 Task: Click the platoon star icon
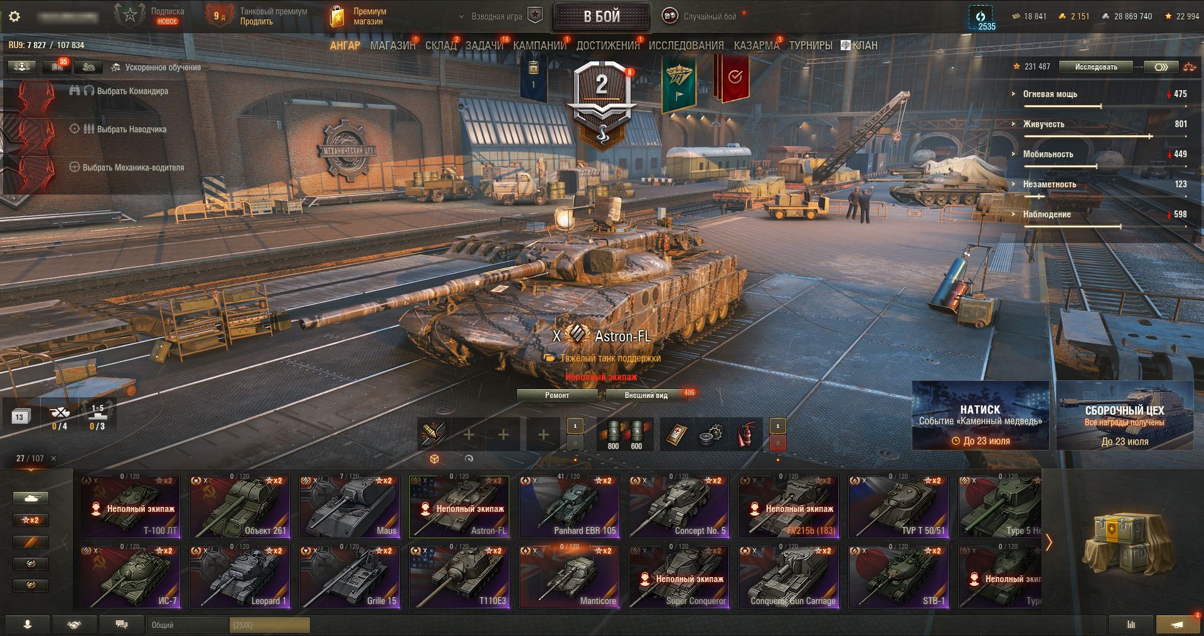[535, 16]
